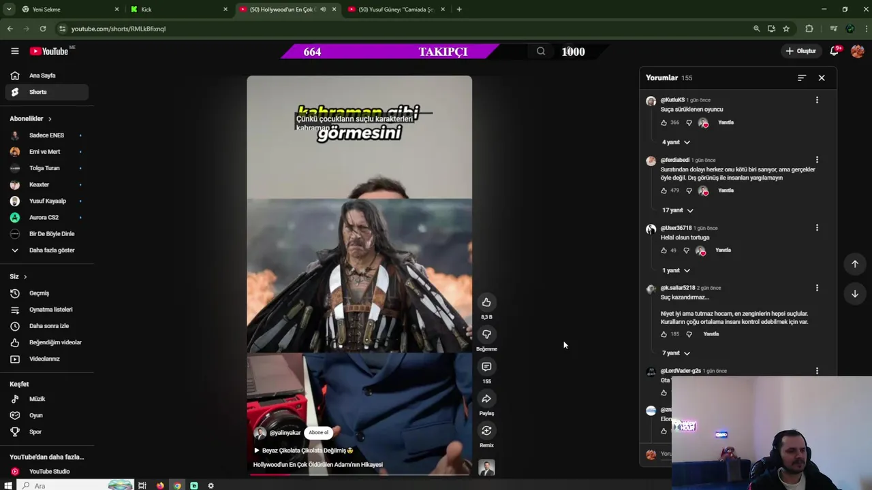Like @User36718 comment with 49 likes
872x490 pixels.
click(664, 250)
